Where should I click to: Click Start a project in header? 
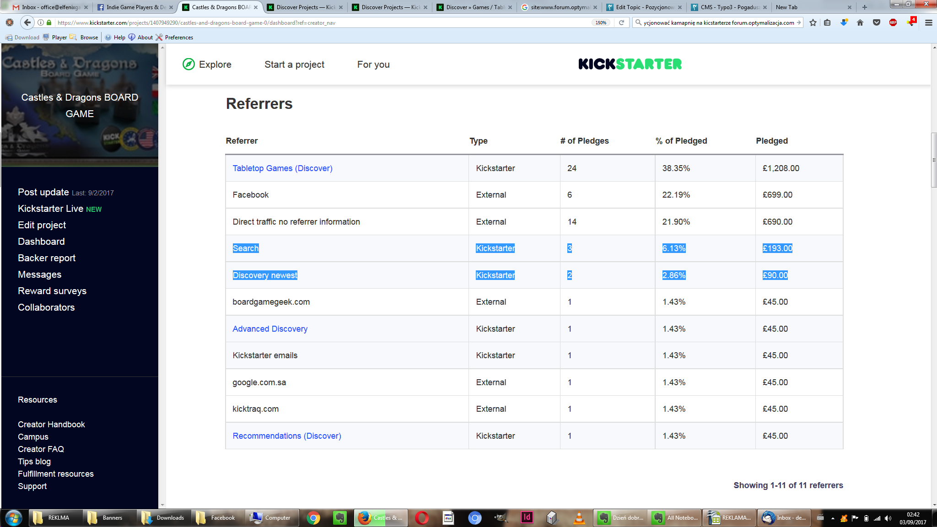pos(294,65)
